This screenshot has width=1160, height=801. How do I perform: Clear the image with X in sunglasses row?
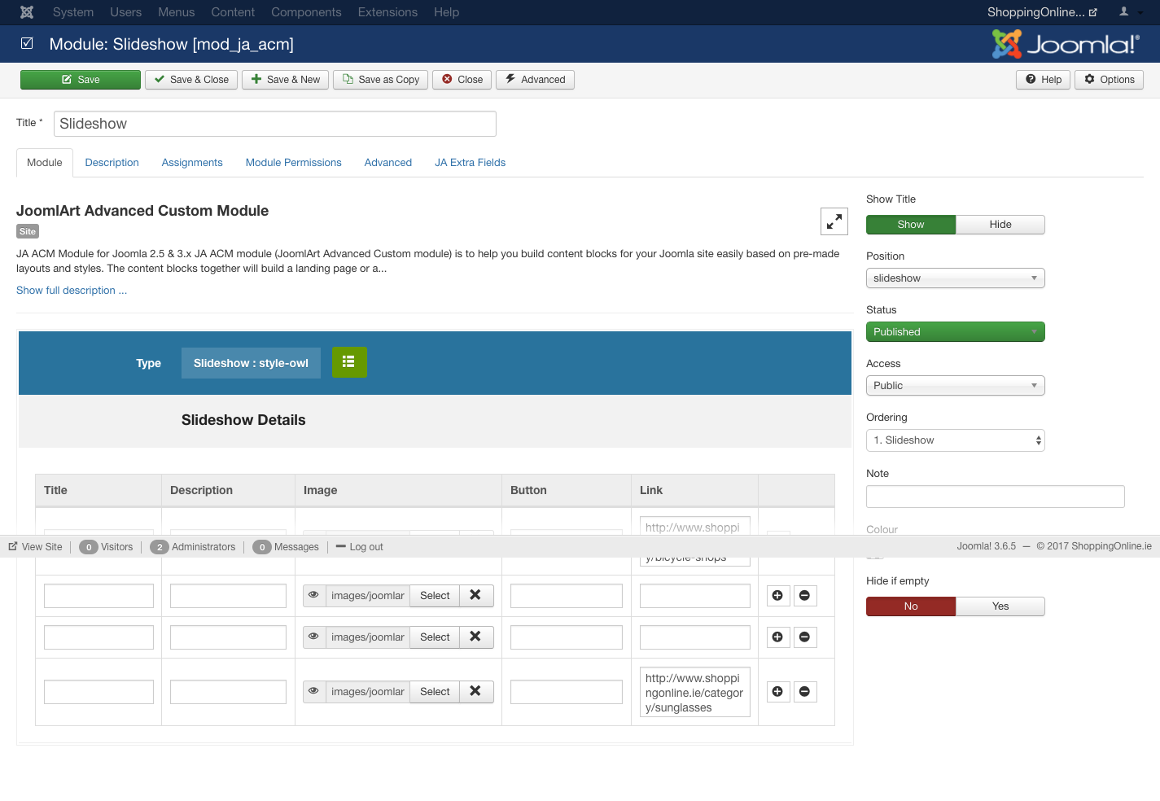pos(475,691)
